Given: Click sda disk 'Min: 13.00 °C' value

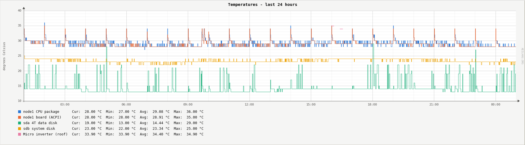Looking at the screenshot, I should [x=121, y=123].
